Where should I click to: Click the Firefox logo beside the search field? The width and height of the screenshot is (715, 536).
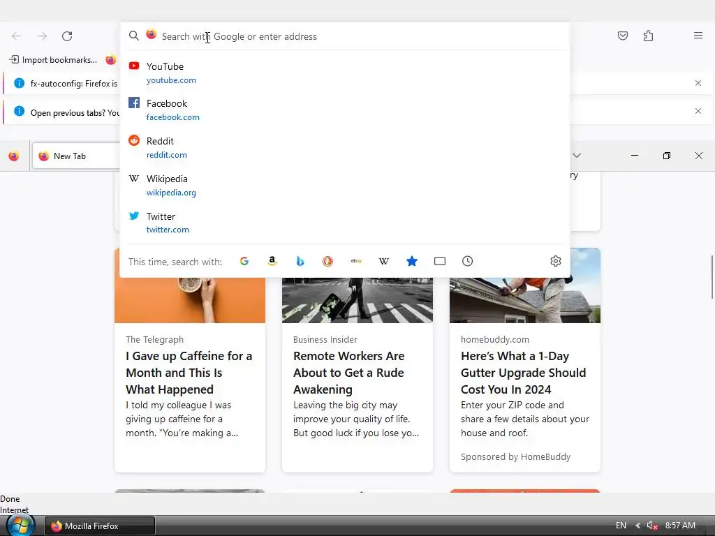point(152,34)
